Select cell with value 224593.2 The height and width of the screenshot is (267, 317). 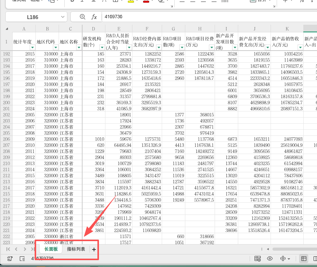pyautogui.click(x=119, y=230)
